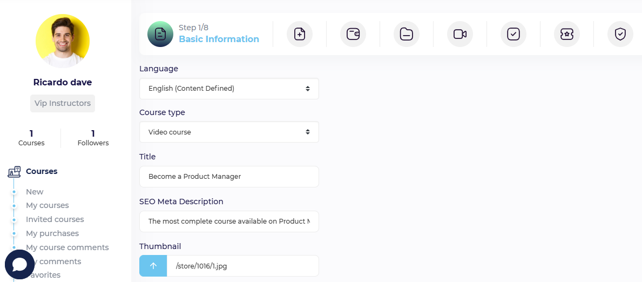Click the 1 Courses count
Screen dimensions: 642x282
coord(31,138)
